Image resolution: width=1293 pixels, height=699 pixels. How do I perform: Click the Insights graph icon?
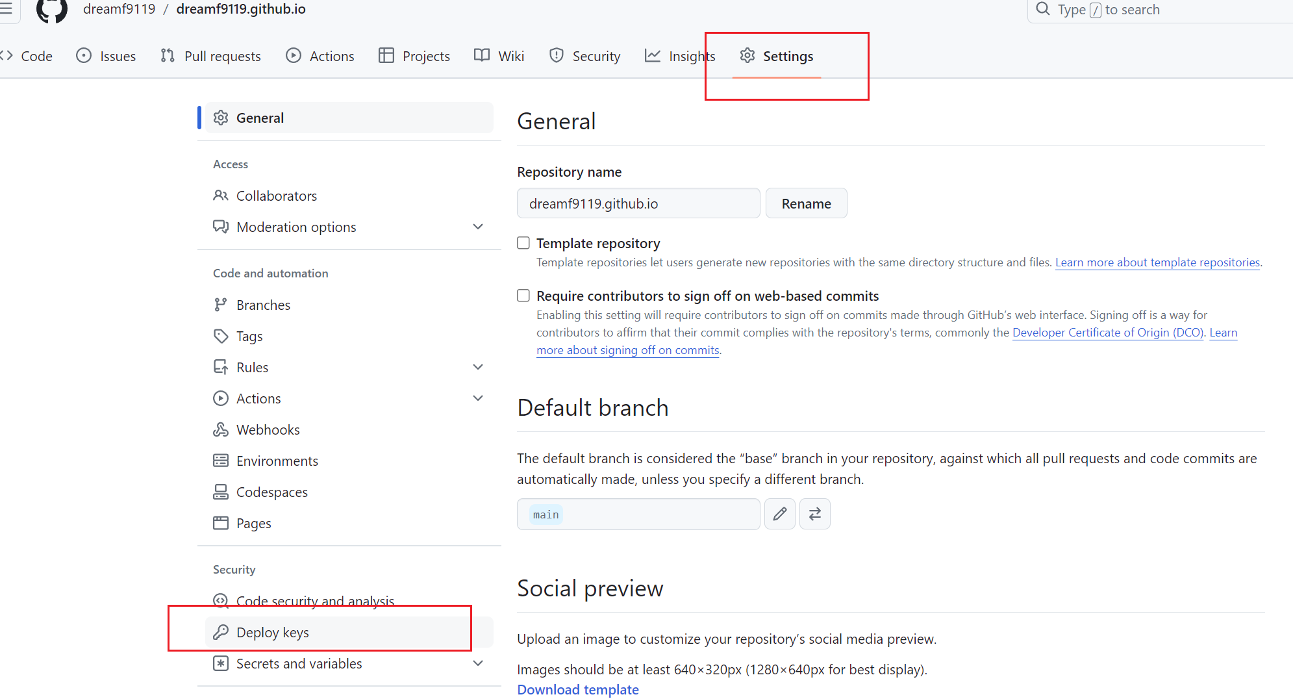pyautogui.click(x=653, y=56)
